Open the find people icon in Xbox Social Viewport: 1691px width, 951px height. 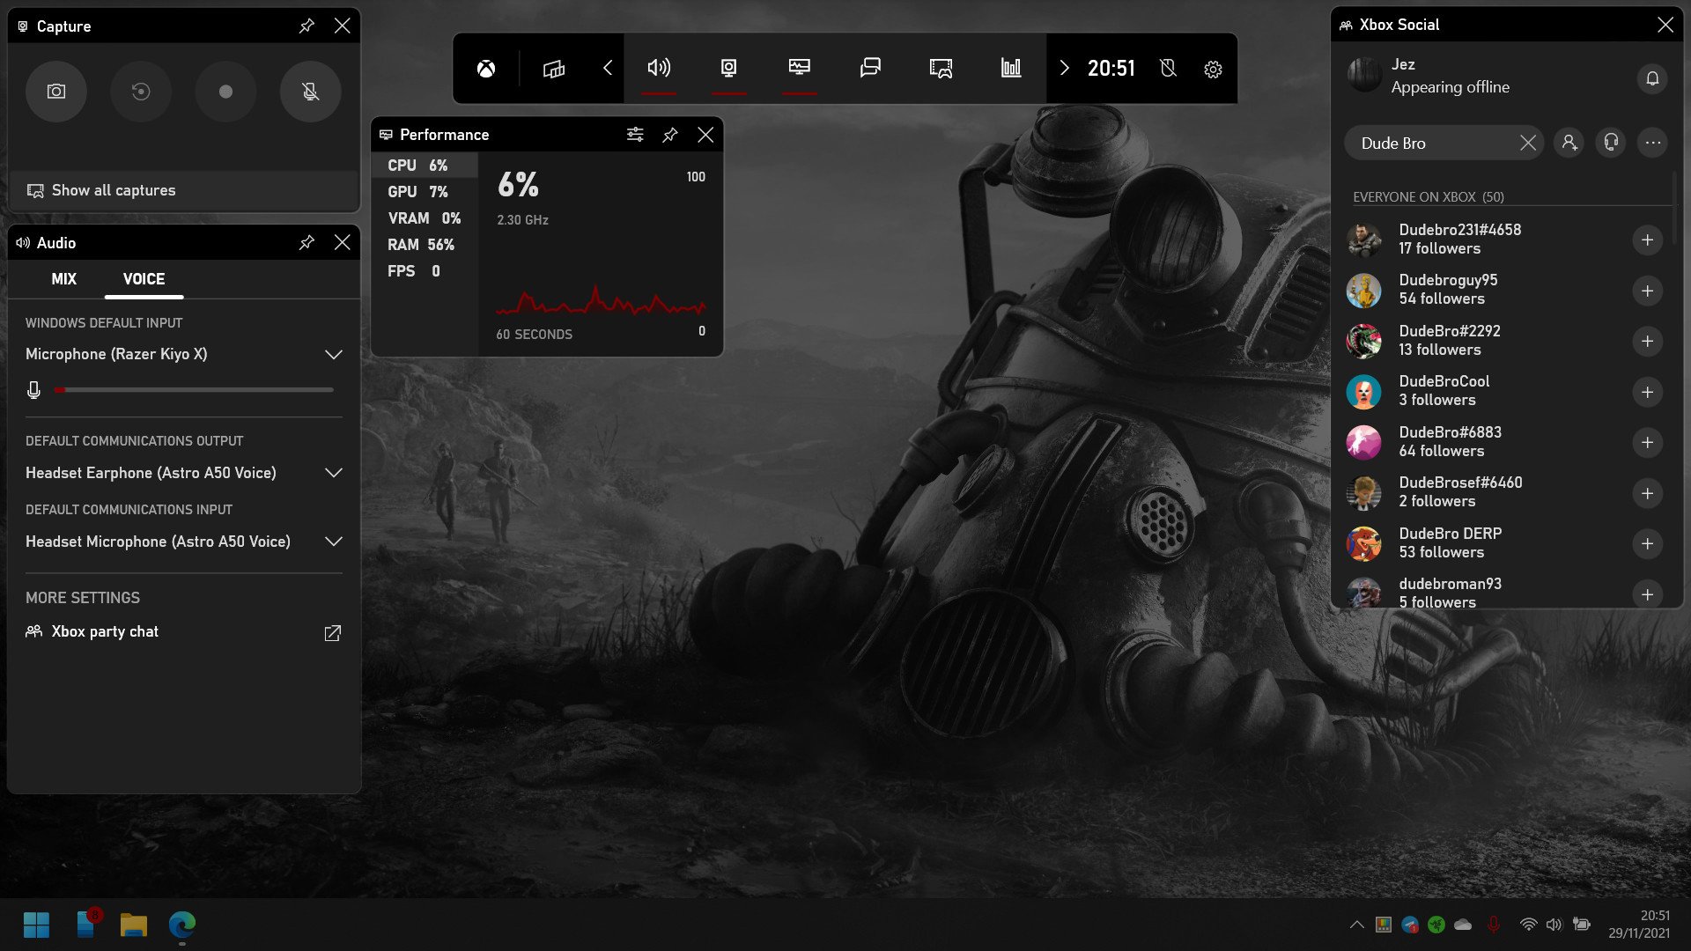[1569, 143]
